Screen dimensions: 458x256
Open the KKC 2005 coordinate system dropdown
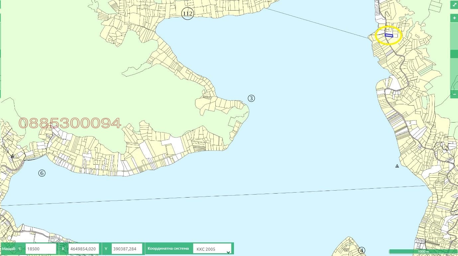point(212,249)
